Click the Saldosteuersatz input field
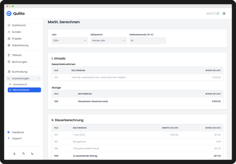 tap(147, 41)
